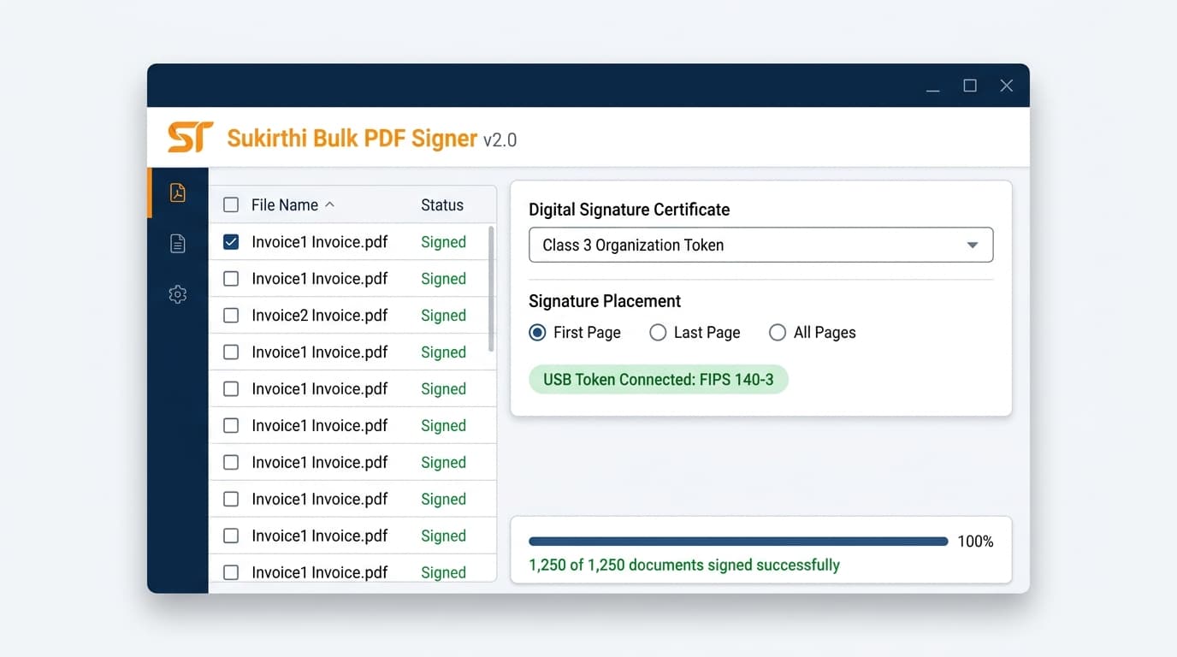Tick the checkbox for Invoice2 Invoice.pdf
Screen dimensions: 1177x657
[231, 316]
